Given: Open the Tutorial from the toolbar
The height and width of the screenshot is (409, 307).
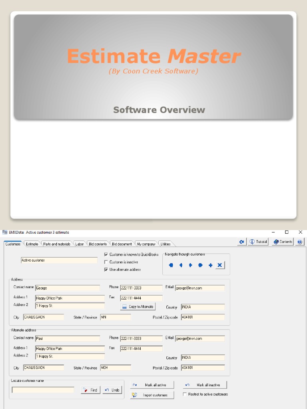Looking at the screenshot, I should point(258,242).
